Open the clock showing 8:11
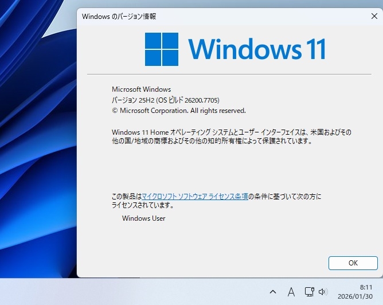This screenshot has height=305, width=383. [x=366, y=287]
